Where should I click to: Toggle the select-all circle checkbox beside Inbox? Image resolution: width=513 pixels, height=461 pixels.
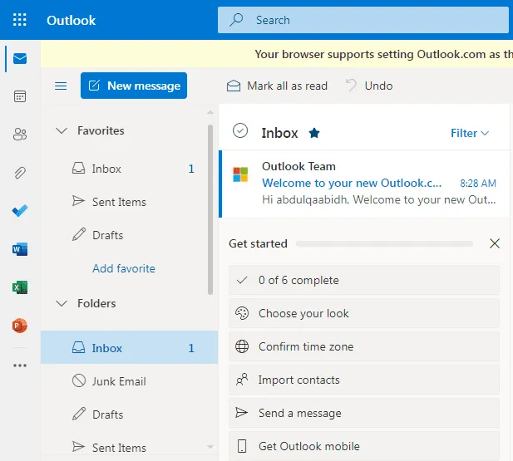(240, 130)
